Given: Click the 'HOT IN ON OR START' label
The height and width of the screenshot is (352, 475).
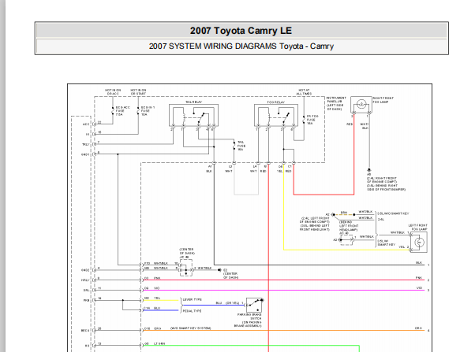Looking at the screenshot, I should point(138,92).
